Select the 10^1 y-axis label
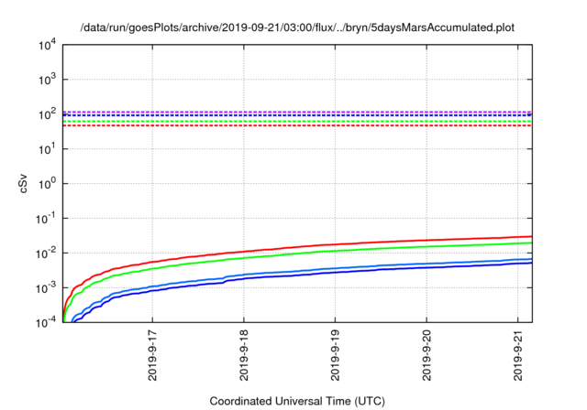 [x=48, y=149]
